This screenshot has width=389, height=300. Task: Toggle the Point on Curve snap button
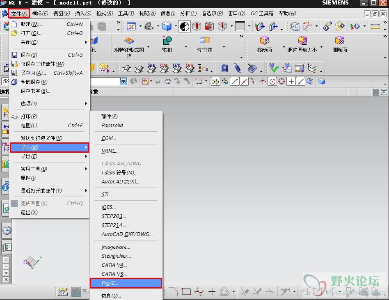(300, 81)
